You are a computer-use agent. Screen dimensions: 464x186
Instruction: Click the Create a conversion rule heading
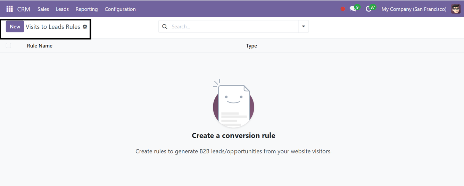(233, 135)
